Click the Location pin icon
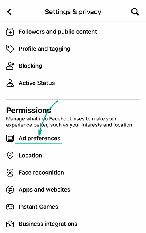 click(10, 156)
